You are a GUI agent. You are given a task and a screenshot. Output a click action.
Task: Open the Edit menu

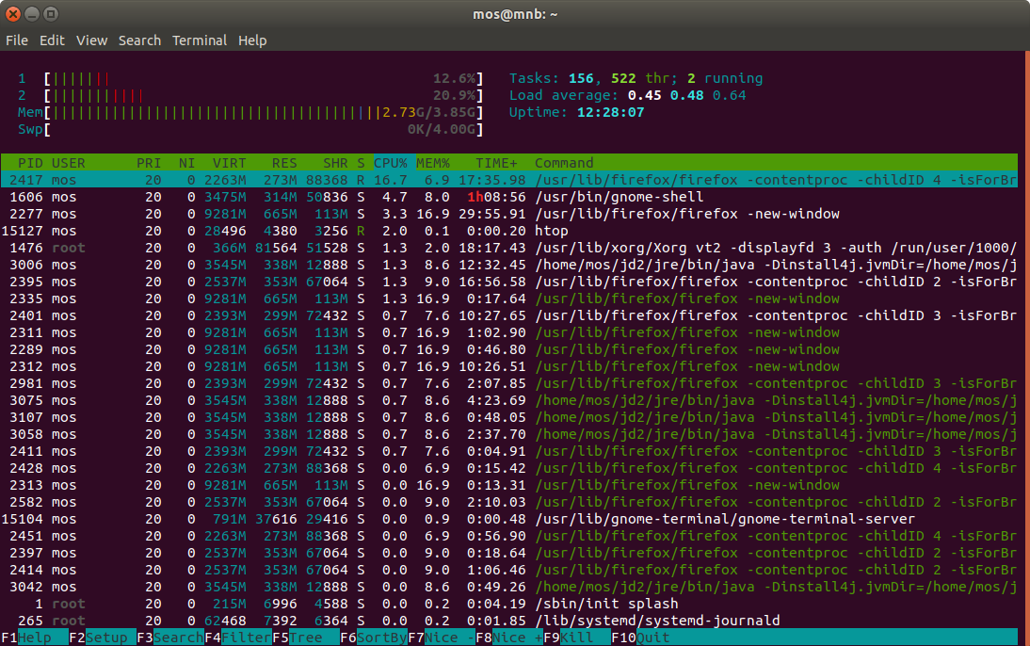click(52, 40)
